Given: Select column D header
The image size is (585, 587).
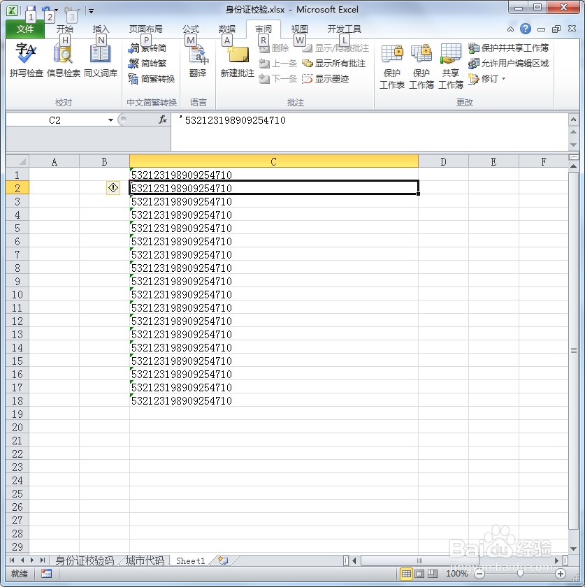Looking at the screenshot, I should click(443, 161).
